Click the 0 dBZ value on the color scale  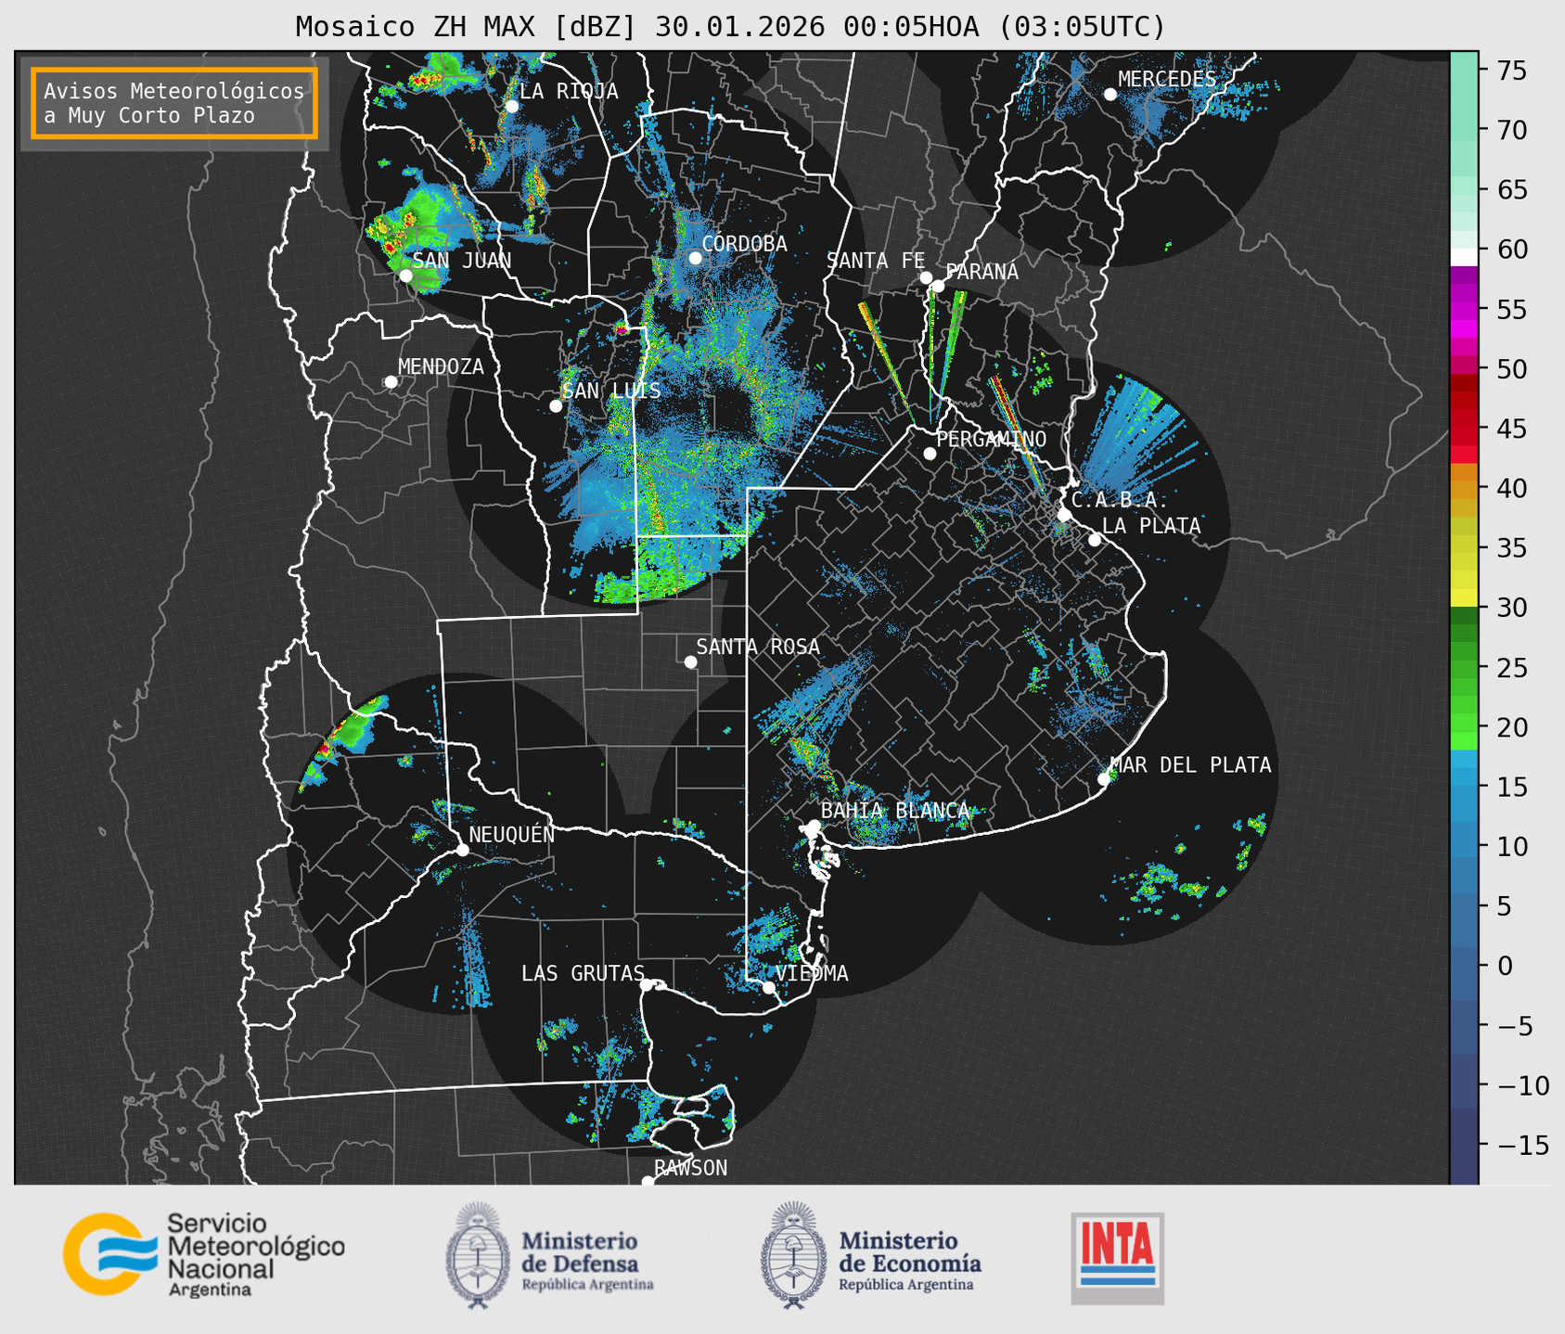[1504, 966]
